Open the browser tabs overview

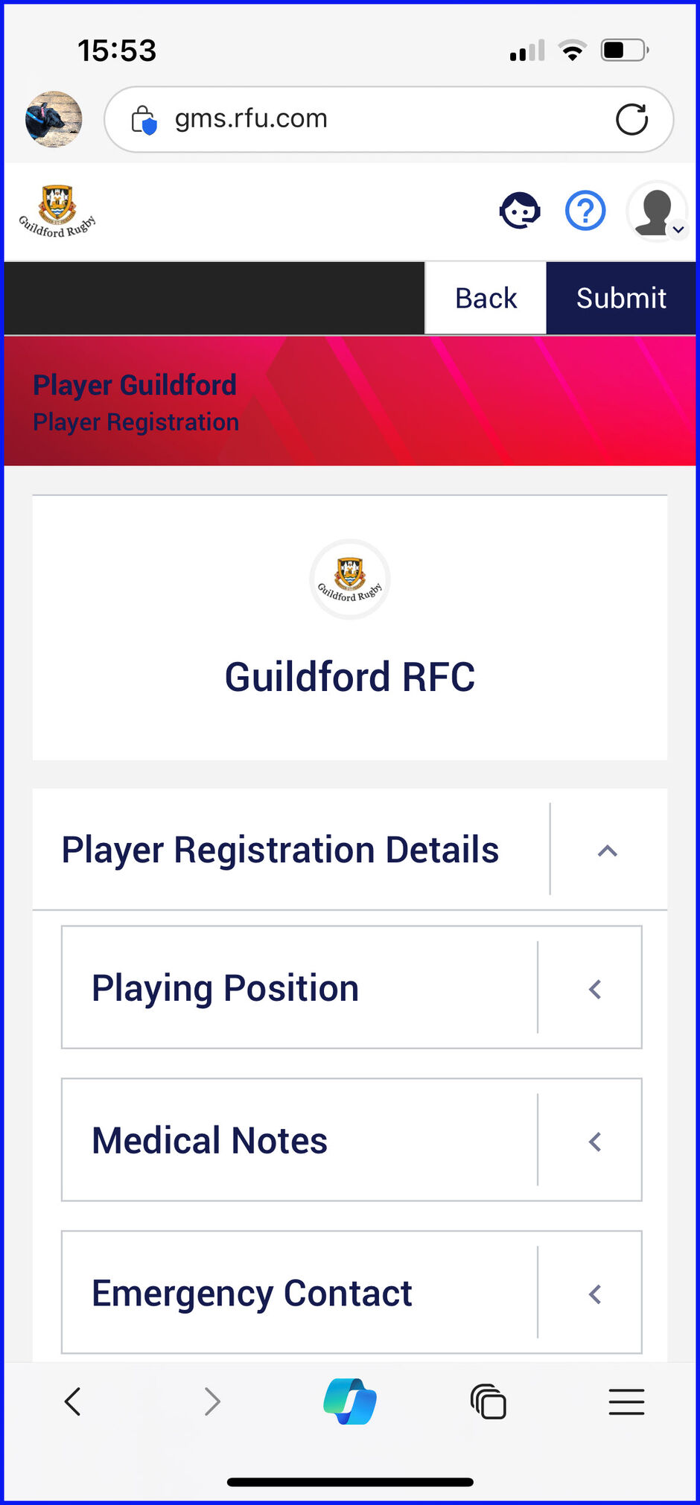489,1401
